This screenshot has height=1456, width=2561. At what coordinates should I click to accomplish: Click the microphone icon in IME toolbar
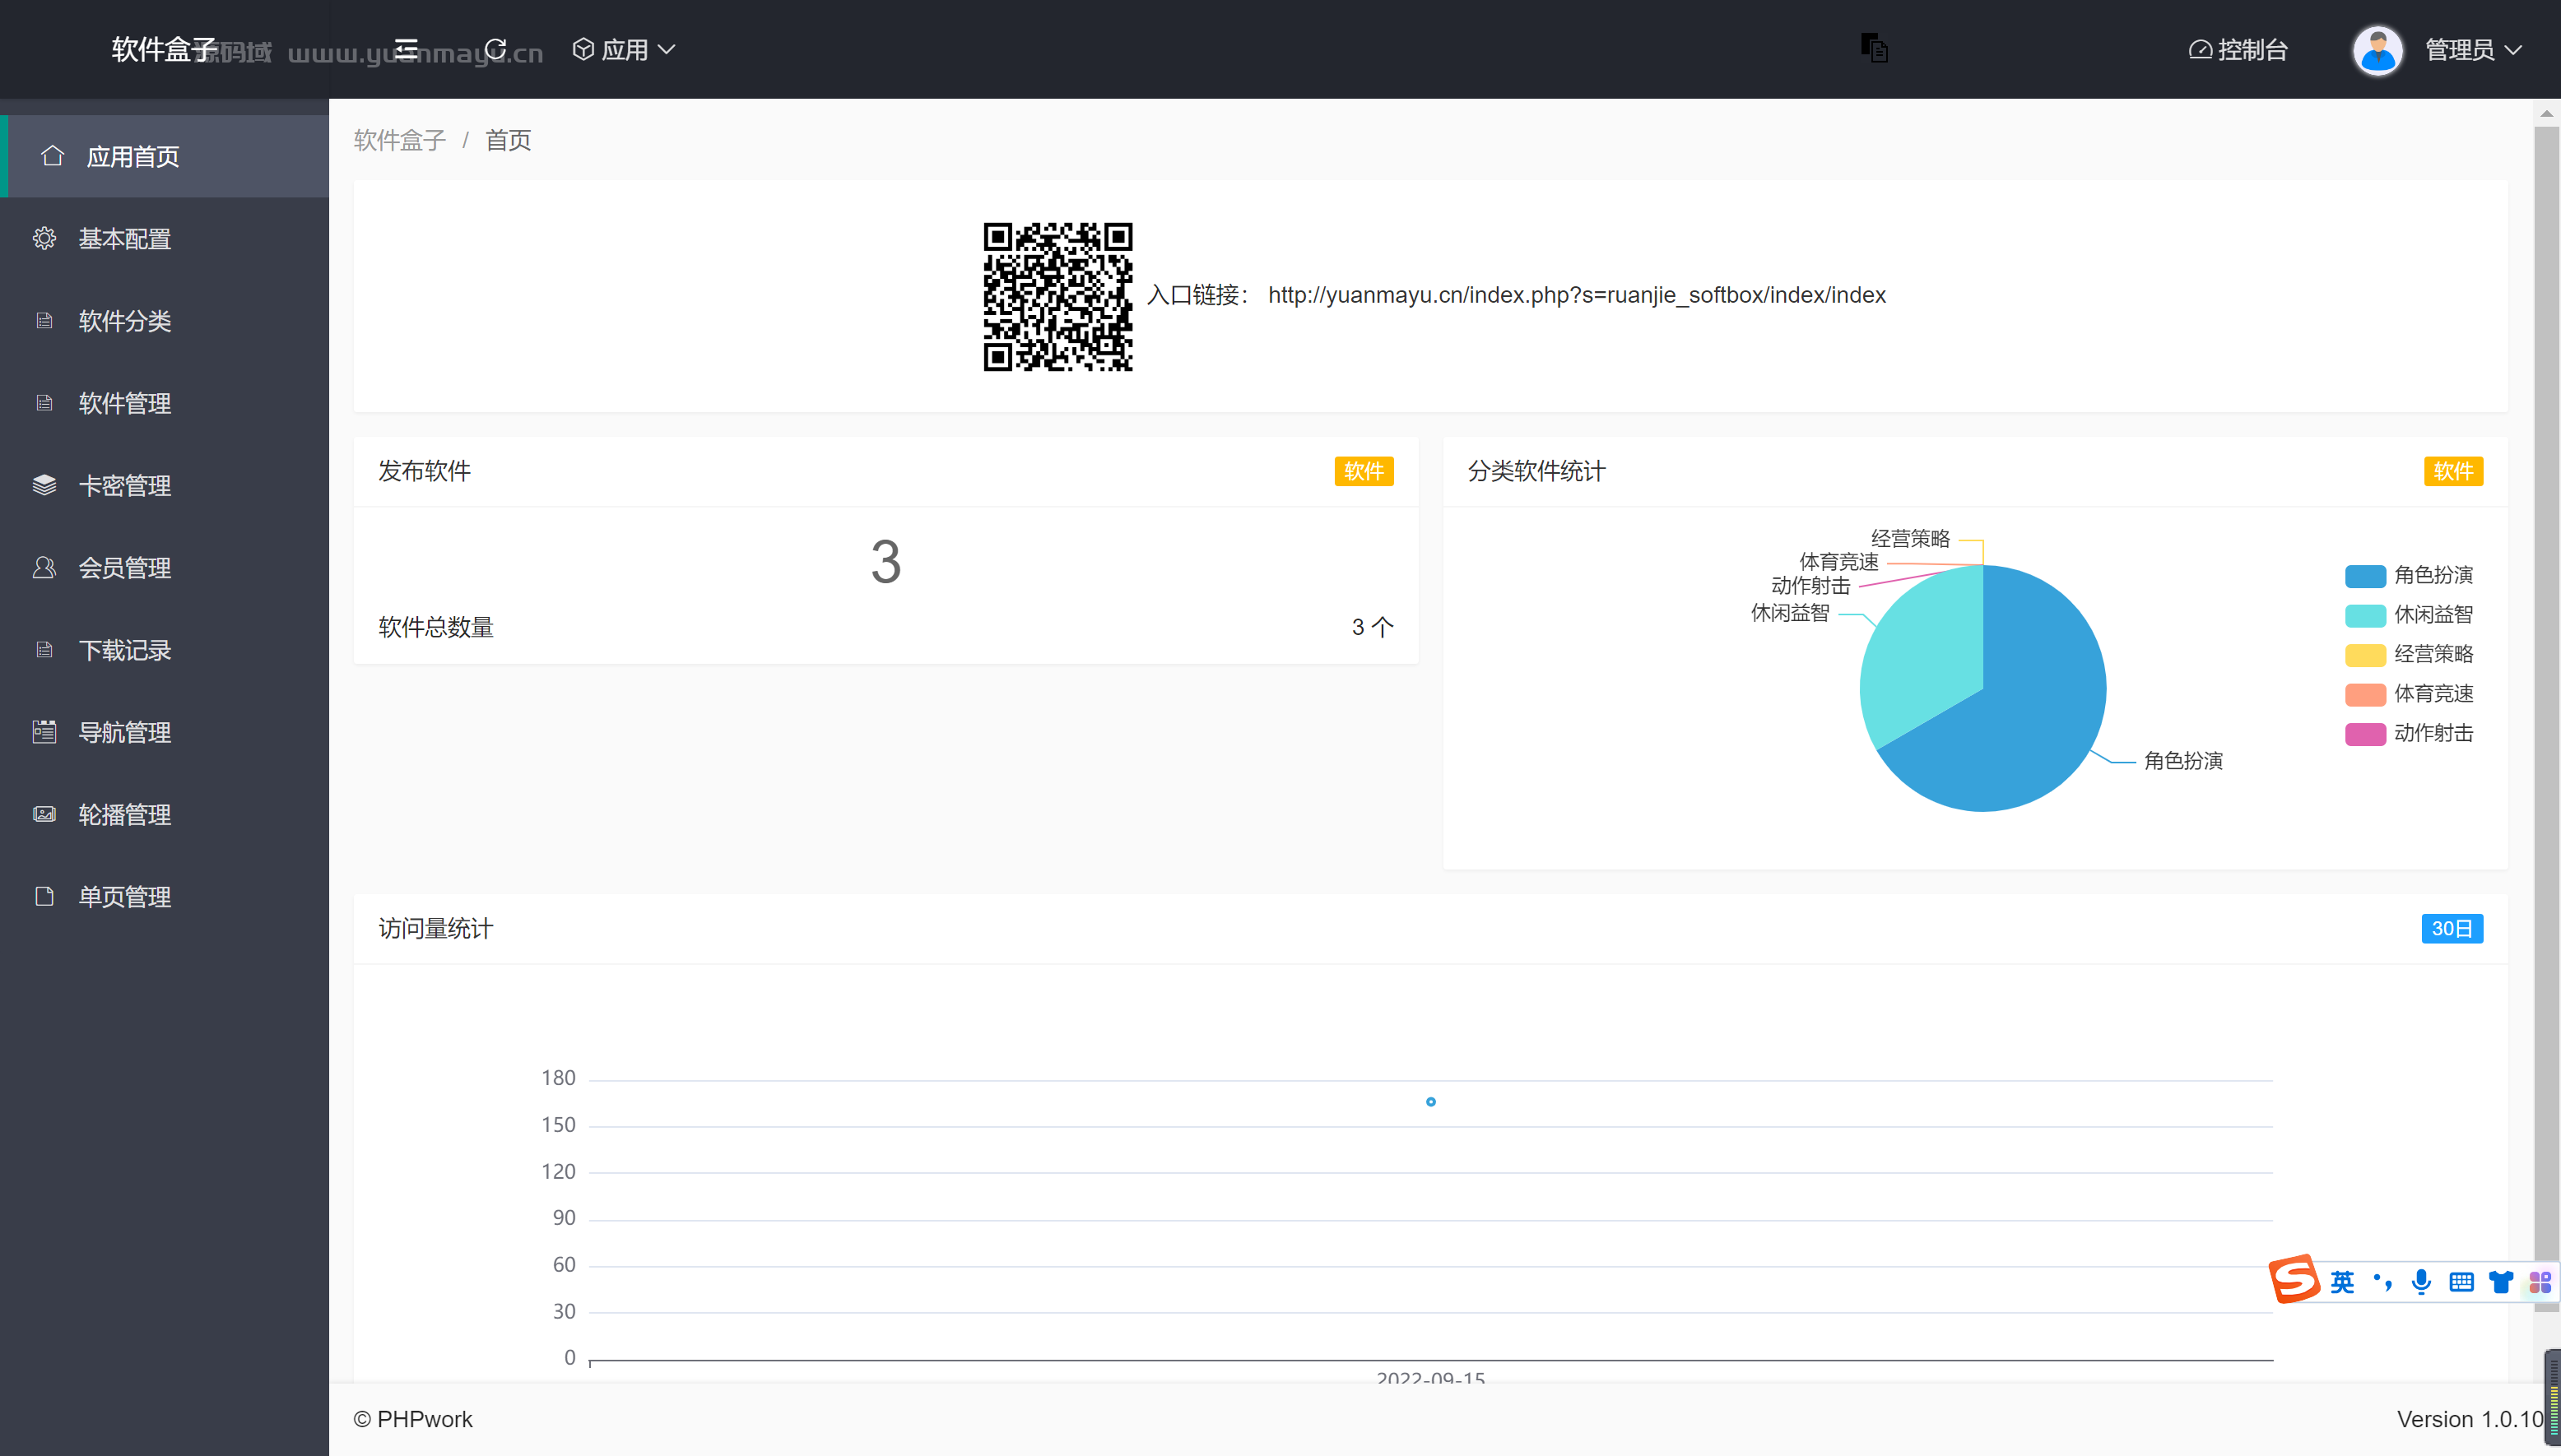click(2421, 1282)
